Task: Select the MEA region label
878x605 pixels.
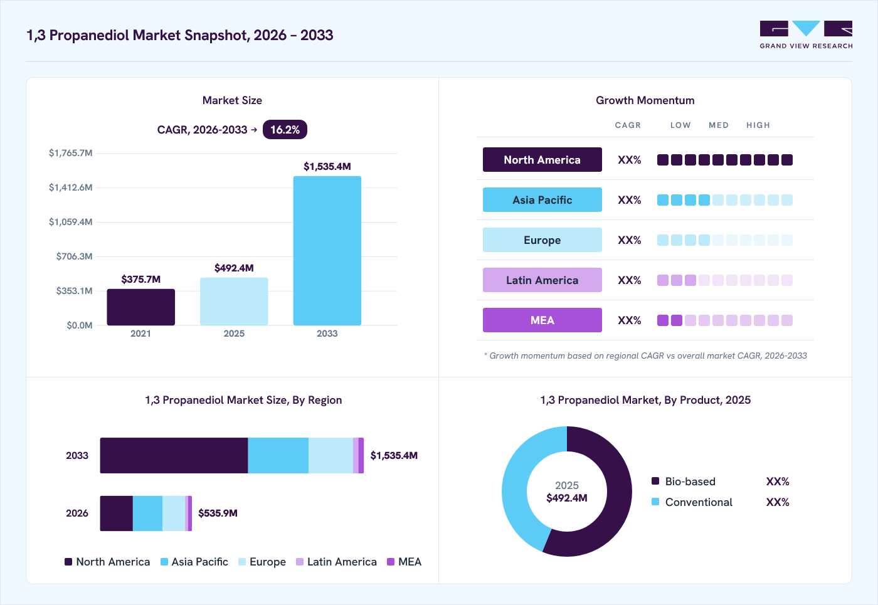Action: pyautogui.click(x=542, y=320)
